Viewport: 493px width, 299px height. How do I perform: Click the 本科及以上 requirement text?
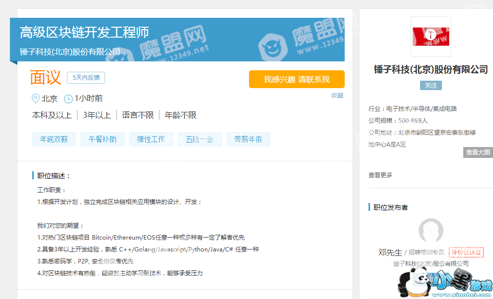click(52, 115)
